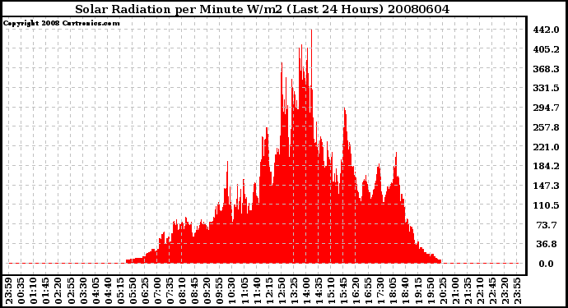Click the 05:15 time label
568x308 pixels.
click(x=120, y=291)
